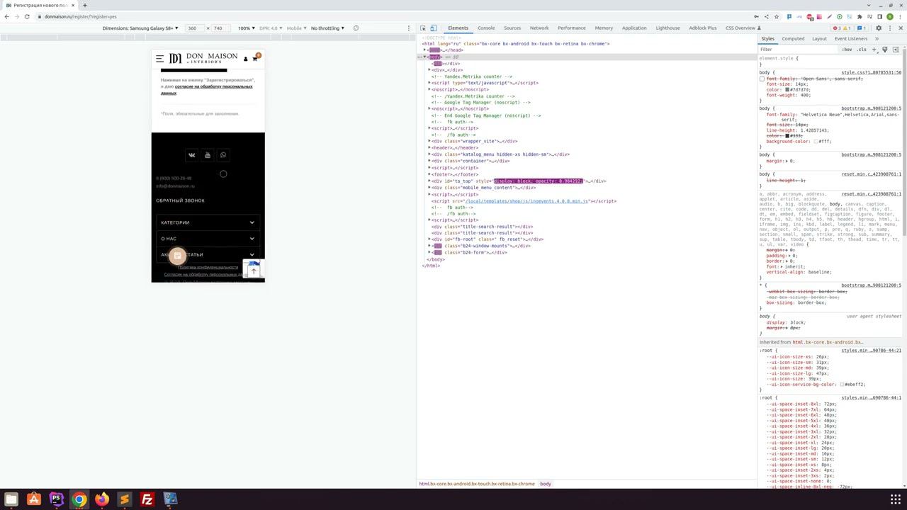Click the round chat widget button
The width and height of the screenshot is (907, 510).
(177, 255)
